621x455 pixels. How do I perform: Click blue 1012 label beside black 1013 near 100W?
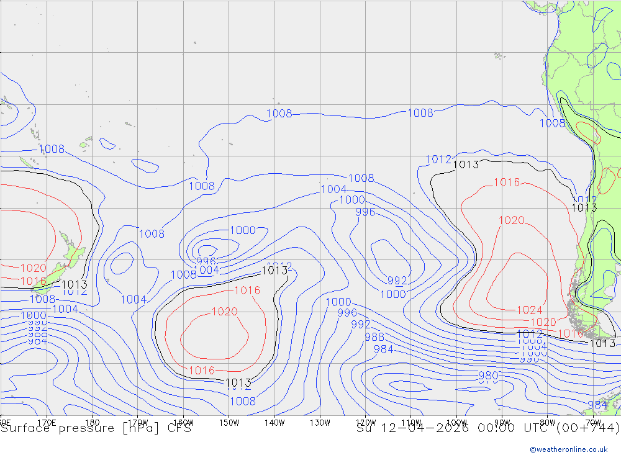tap(438, 160)
